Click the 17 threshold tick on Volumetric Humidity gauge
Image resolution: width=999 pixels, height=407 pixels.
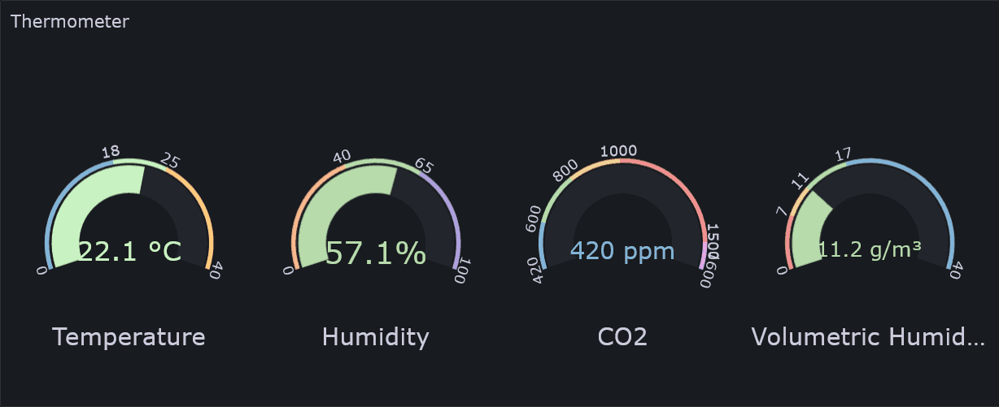coord(843,154)
